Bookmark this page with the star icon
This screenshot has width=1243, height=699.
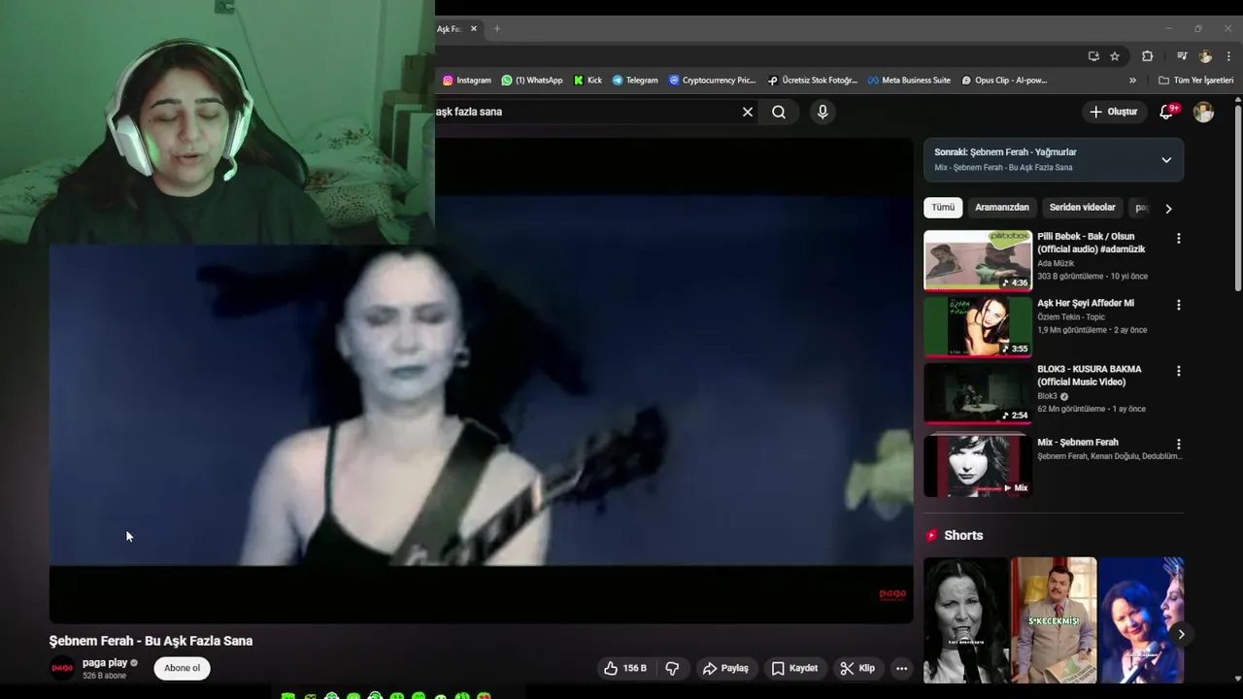[x=1115, y=56]
